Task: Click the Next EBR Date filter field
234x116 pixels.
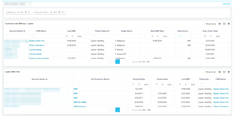Action: 160,36
